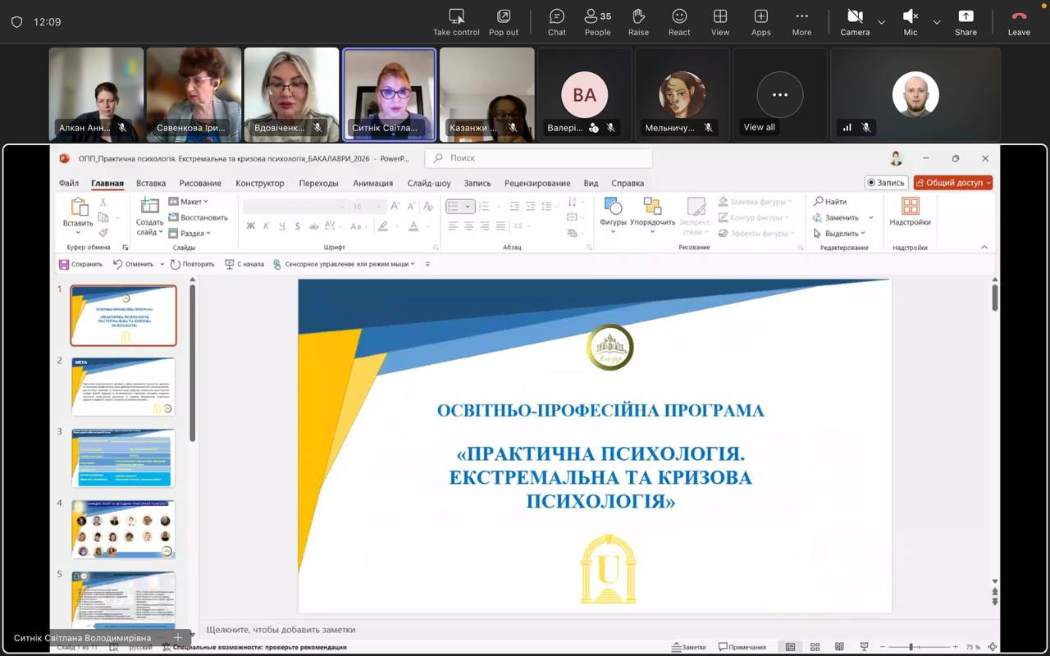The image size is (1050, 656).
Task: Switch to the Вставка ribbon tab
Action: 151,183
